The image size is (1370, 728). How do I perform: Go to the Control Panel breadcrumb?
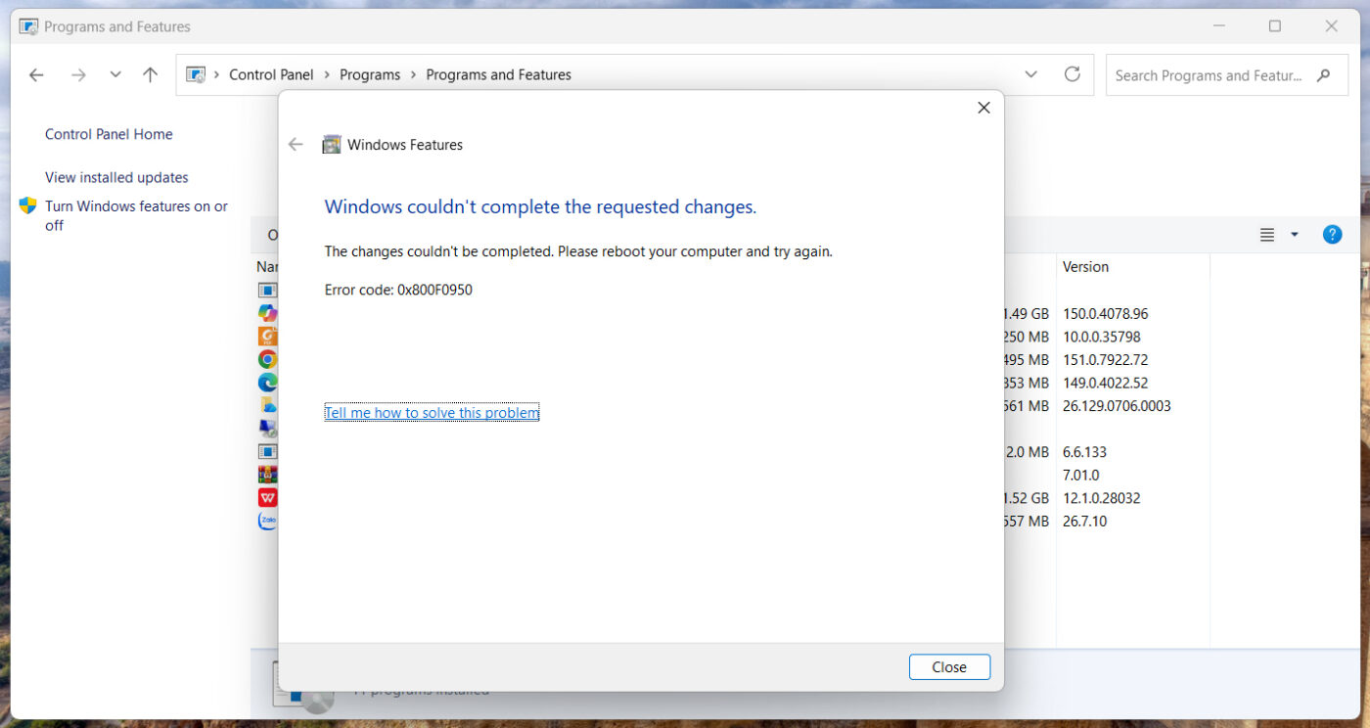271,74
